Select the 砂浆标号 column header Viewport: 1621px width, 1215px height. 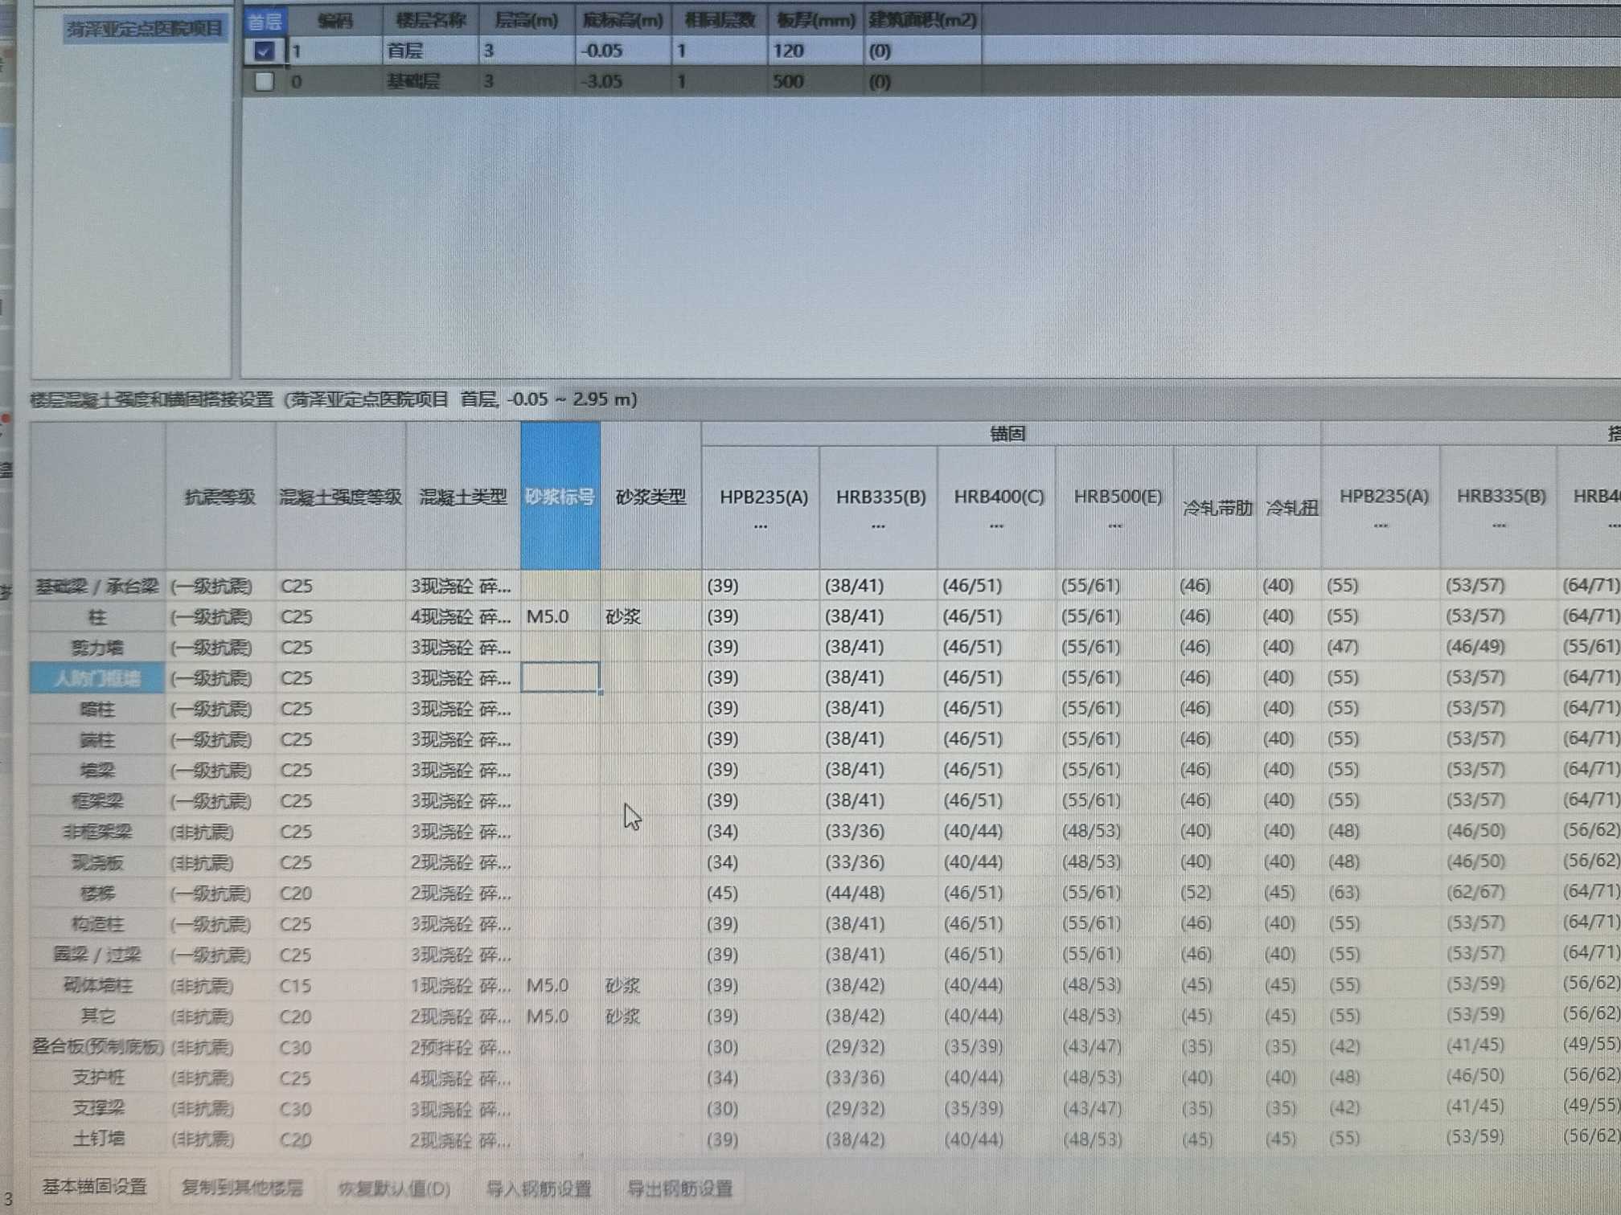tap(560, 496)
